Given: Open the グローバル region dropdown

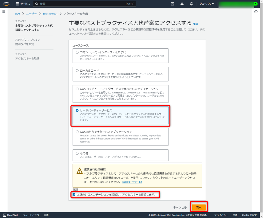Looking at the screenshot, I should coord(207,4).
